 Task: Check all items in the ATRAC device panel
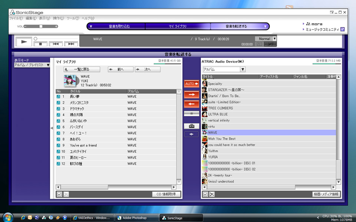[205, 194]
